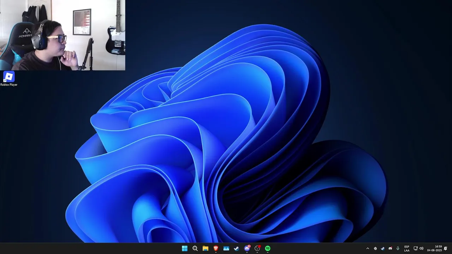Open File Explorer from the taskbar
The image size is (452, 254).
206,248
